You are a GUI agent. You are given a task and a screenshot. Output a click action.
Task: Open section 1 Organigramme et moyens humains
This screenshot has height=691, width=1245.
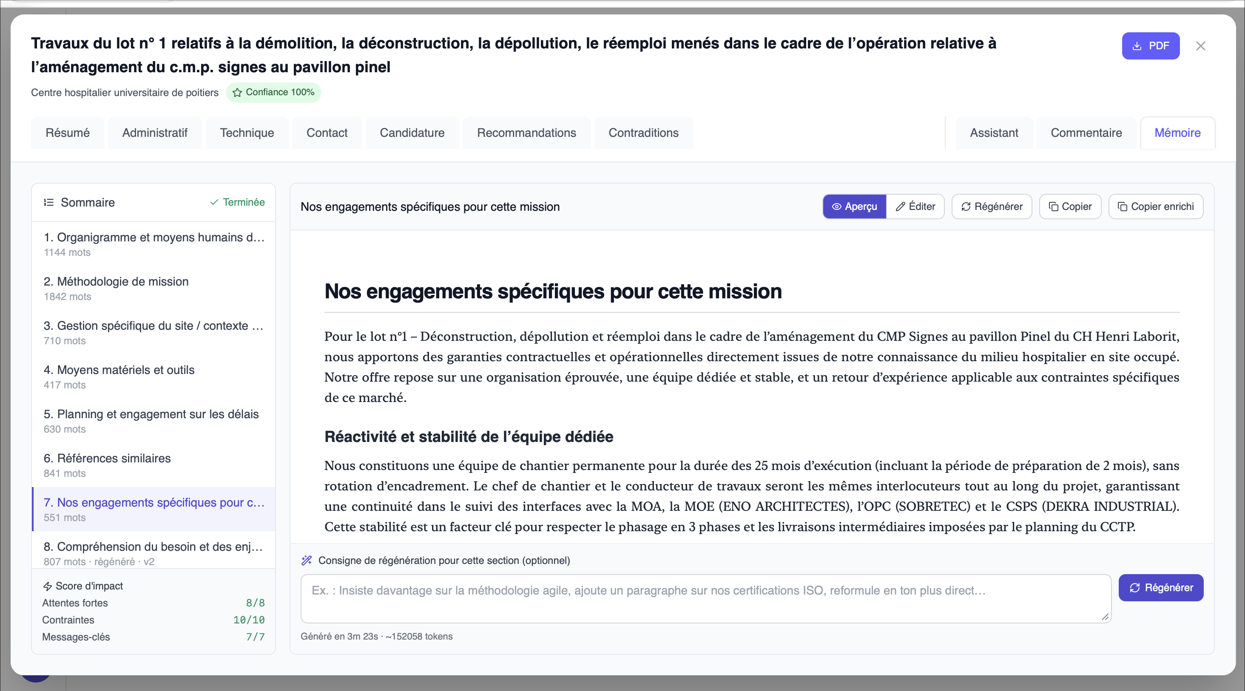(x=153, y=244)
